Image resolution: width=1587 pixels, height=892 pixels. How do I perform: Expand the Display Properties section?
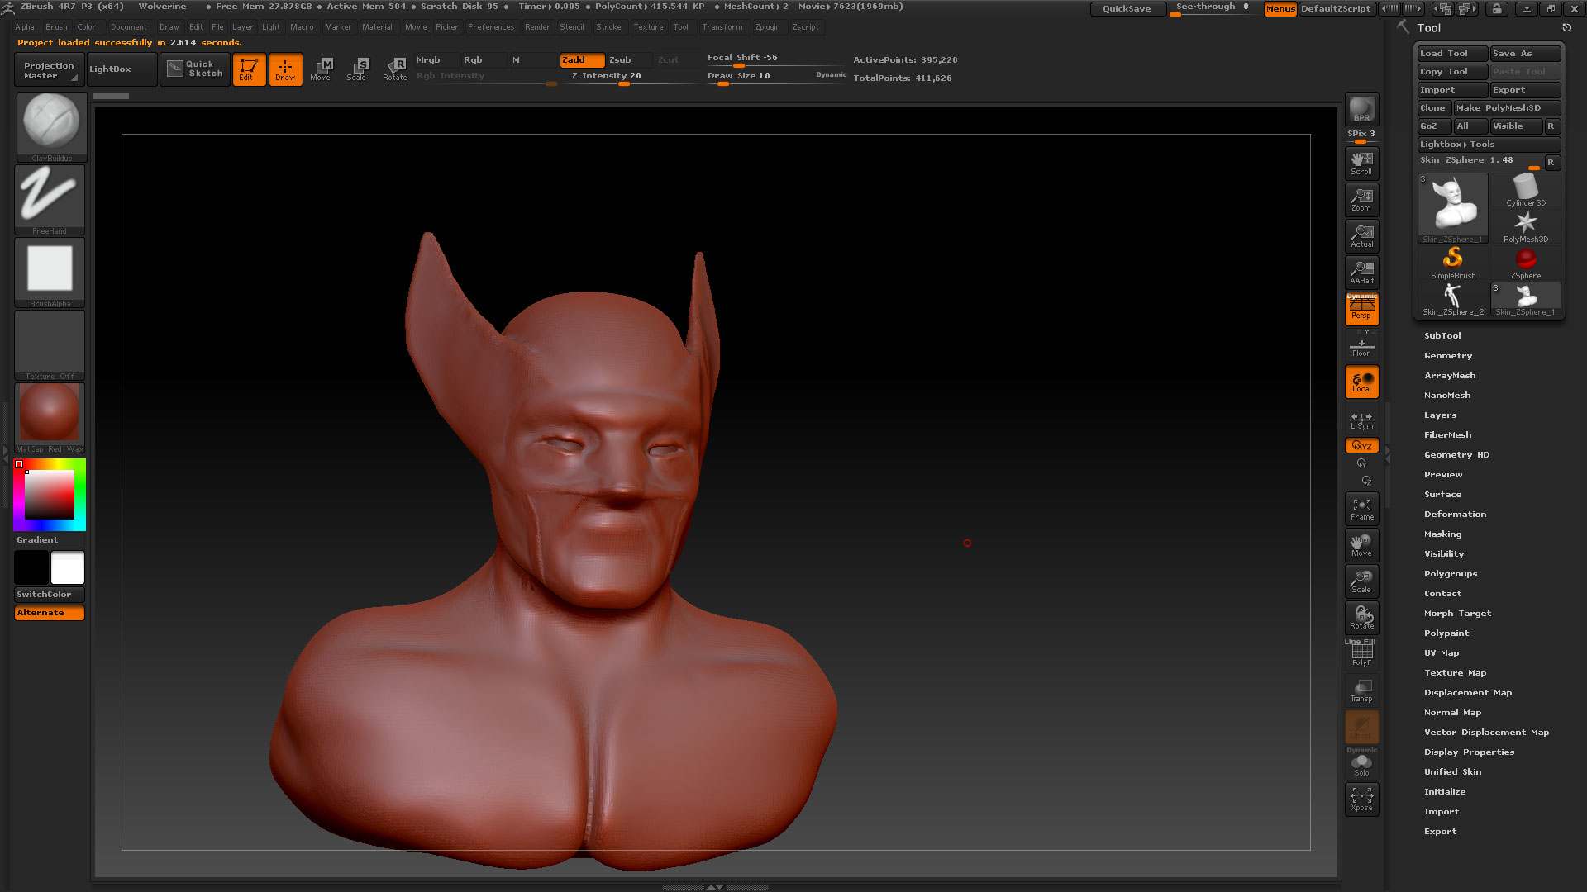(x=1469, y=752)
